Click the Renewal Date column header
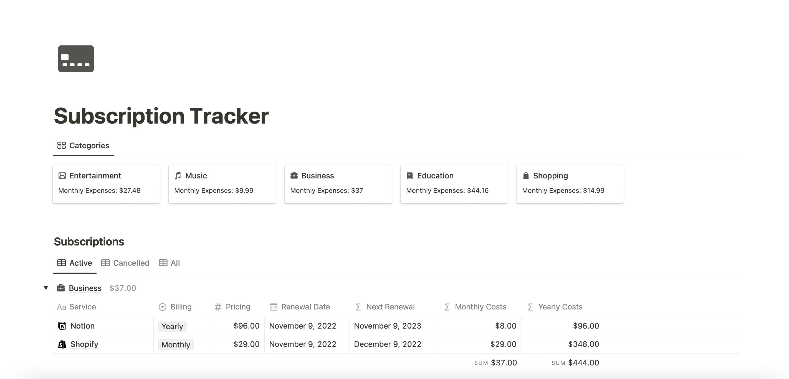 click(x=305, y=307)
